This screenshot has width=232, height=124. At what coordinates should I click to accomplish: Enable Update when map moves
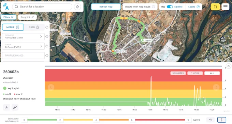tap(154, 7)
